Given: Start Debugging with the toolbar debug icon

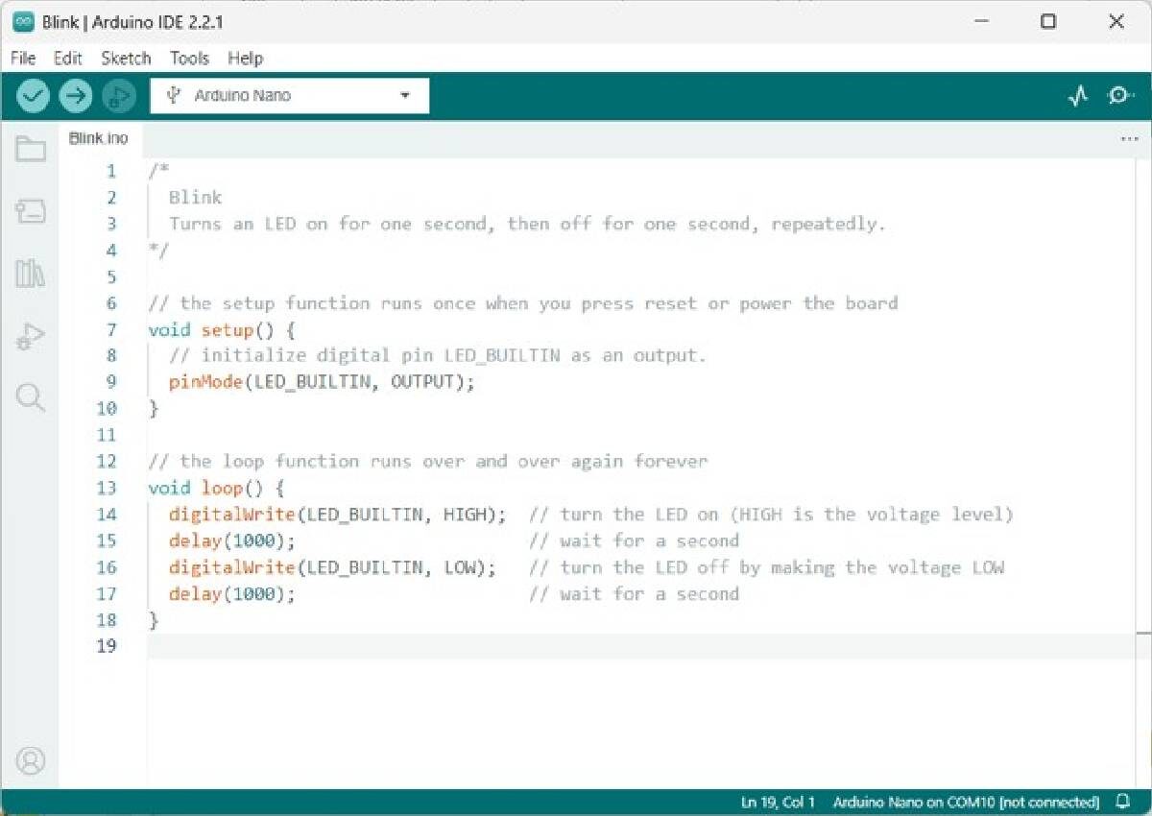Looking at the screenshot, I should tap(118, 95).
